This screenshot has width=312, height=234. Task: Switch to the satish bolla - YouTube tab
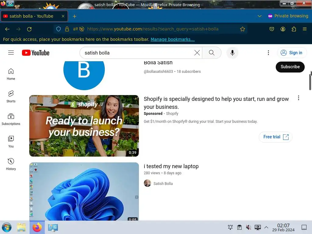(x=34, y=16)
